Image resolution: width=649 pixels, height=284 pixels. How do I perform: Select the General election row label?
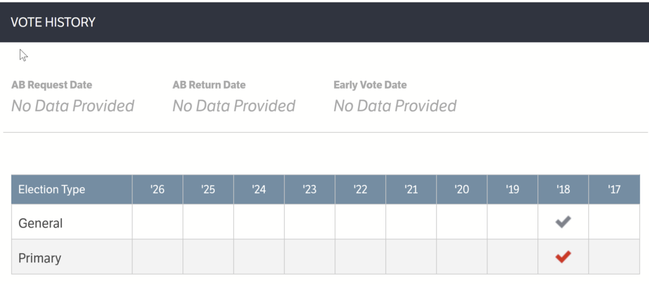click(x=41, y=223)
